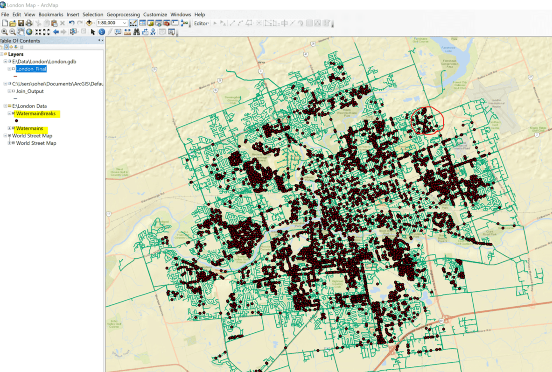Zoom to Full Extent globe
The image size is (552, 372).
click(29, 32)
